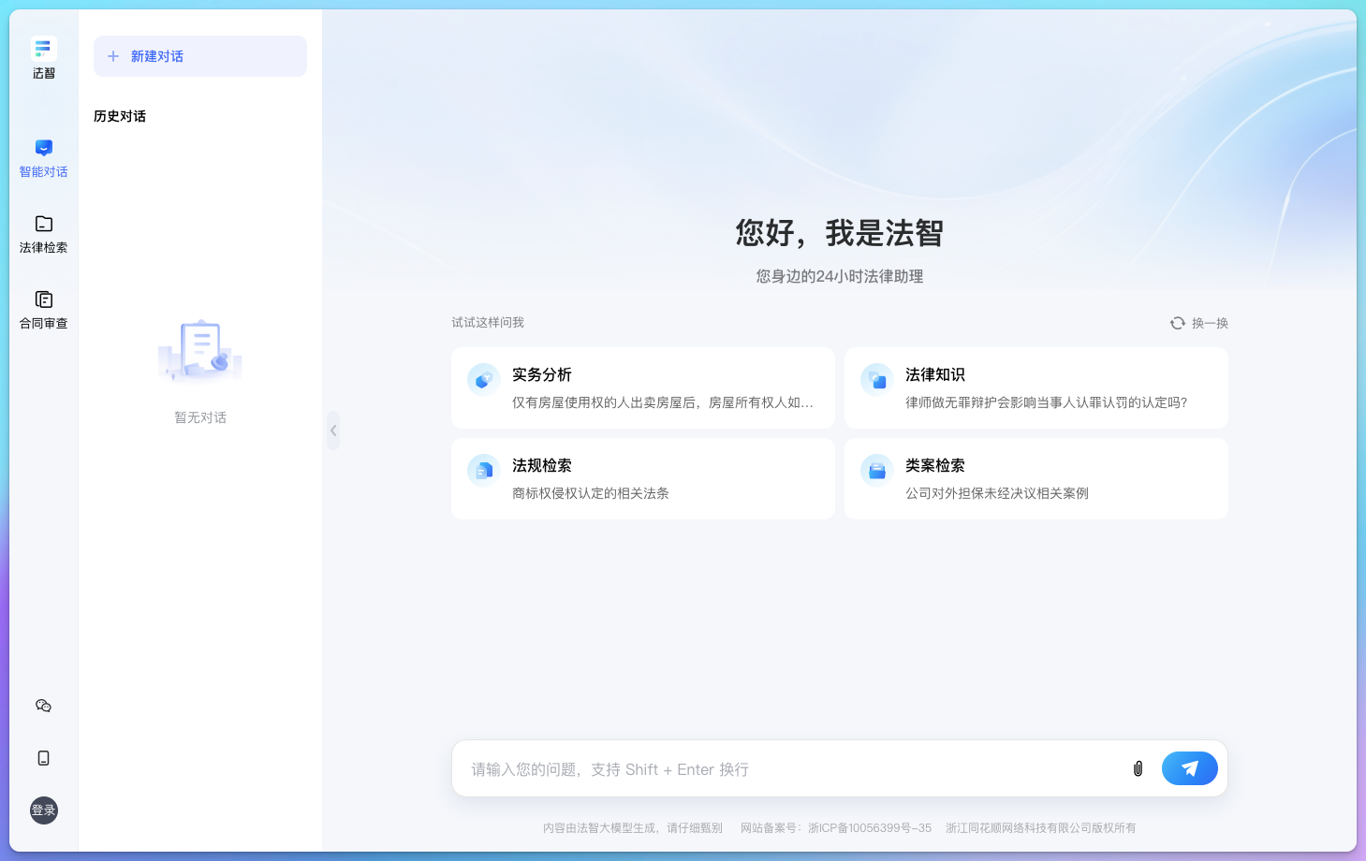1366x861 pixels.
Task: Click the mobile phone icon in sidebar
Action: pos(43,758)
